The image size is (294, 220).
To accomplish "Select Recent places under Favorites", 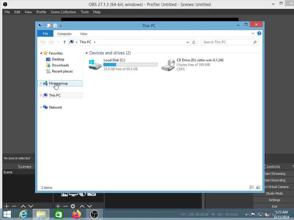I will pos(62,71).
